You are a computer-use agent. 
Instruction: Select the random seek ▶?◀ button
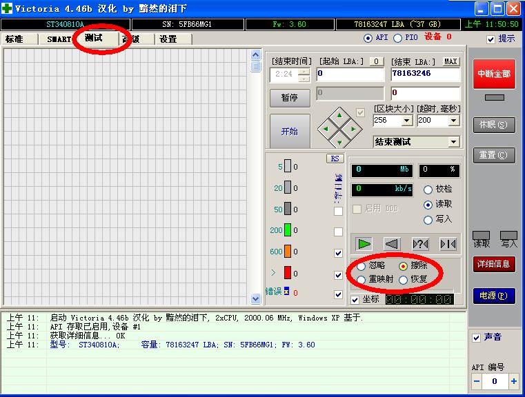420,244
